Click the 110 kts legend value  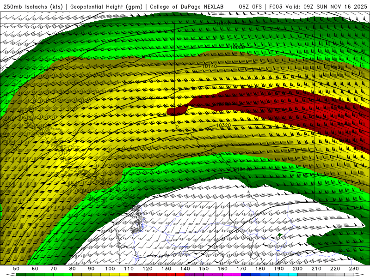[x=129, y=269]
